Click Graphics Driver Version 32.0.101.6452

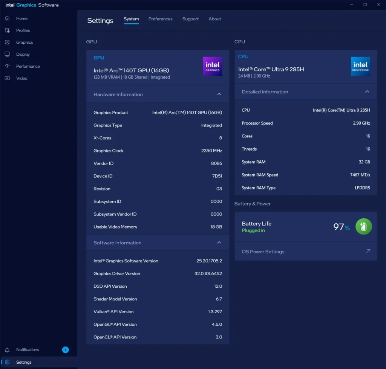(x=208, y=273)
